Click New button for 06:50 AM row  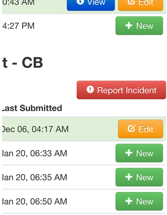click(x=139, y=201)
